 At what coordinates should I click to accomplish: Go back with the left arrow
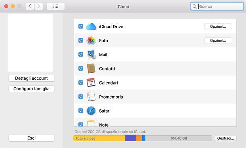pyautogui.click(x=30, y=6)
